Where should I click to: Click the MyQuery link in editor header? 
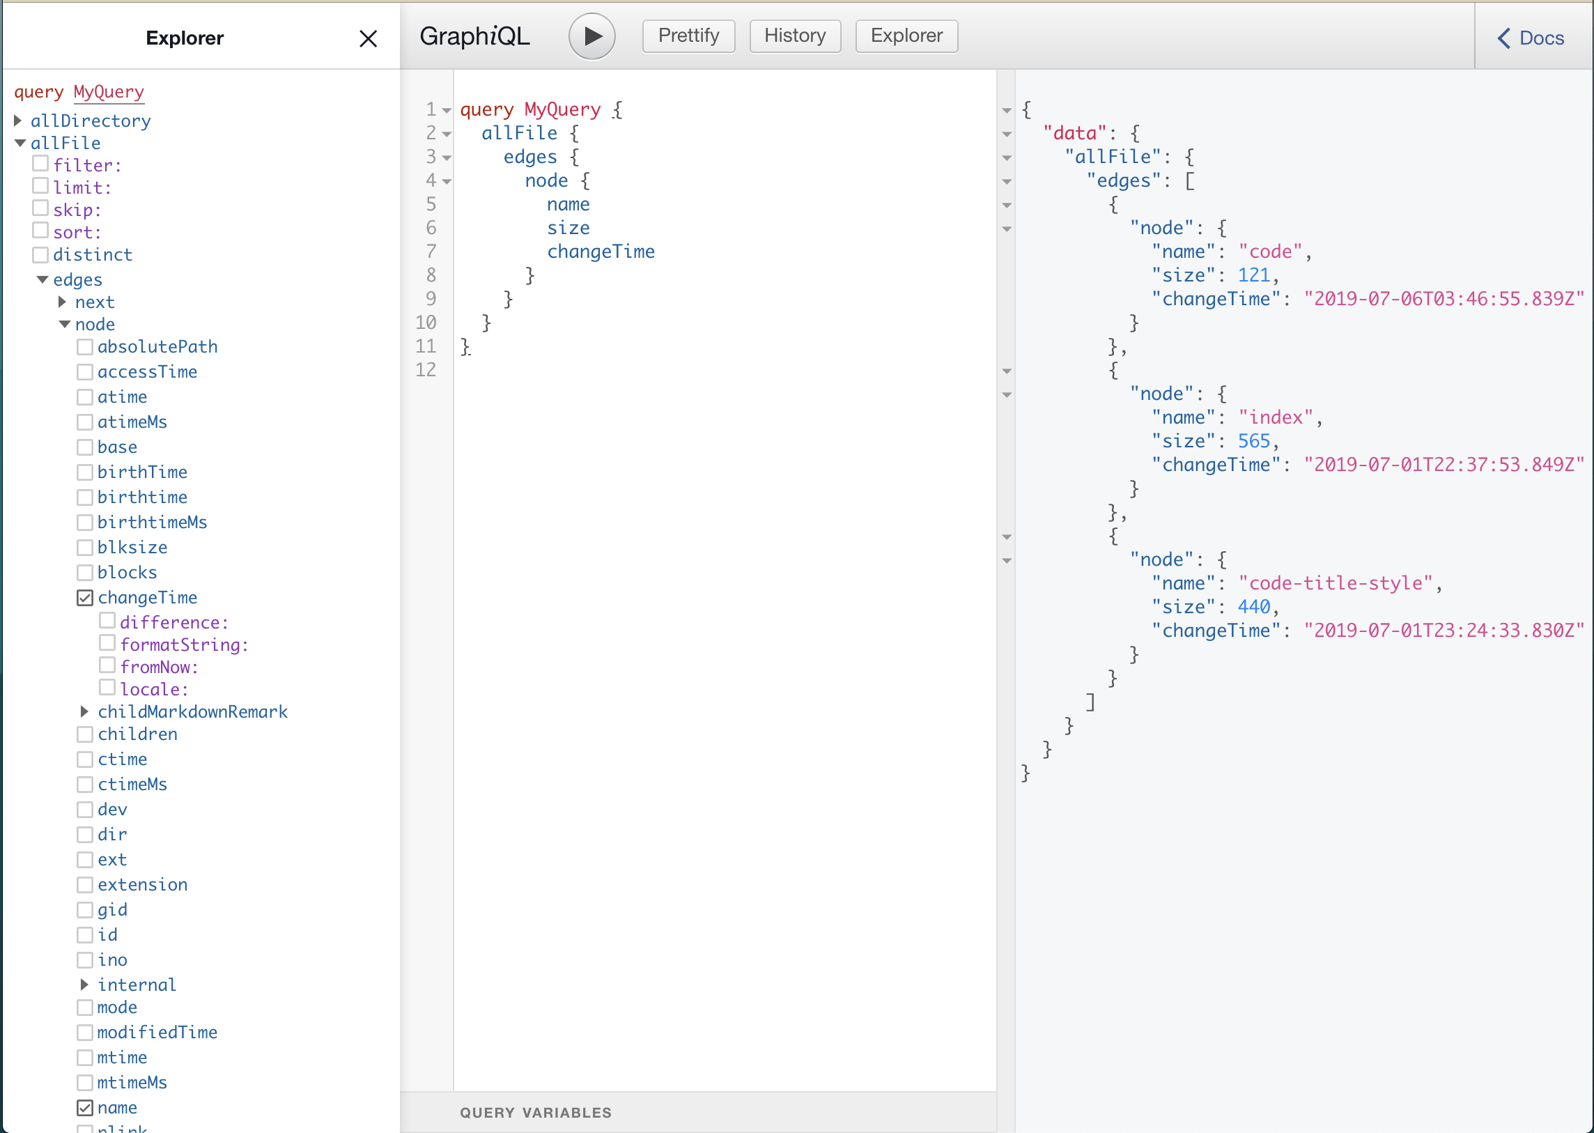109,92
